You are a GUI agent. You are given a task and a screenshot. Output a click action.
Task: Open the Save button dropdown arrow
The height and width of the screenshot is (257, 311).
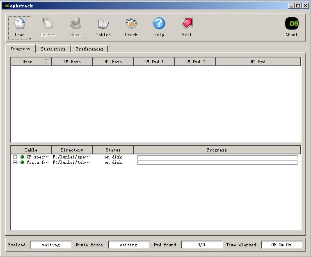tap(86, 38)
